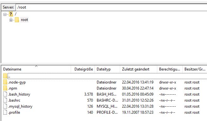
Task: Click the date 22.04.2016 13:41:19
Action: coord(138,82)
